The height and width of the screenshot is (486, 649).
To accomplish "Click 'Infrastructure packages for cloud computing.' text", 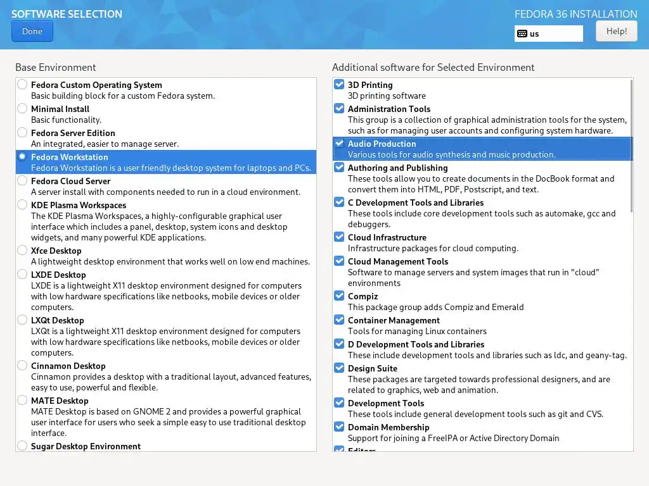I will coord(433,248).
